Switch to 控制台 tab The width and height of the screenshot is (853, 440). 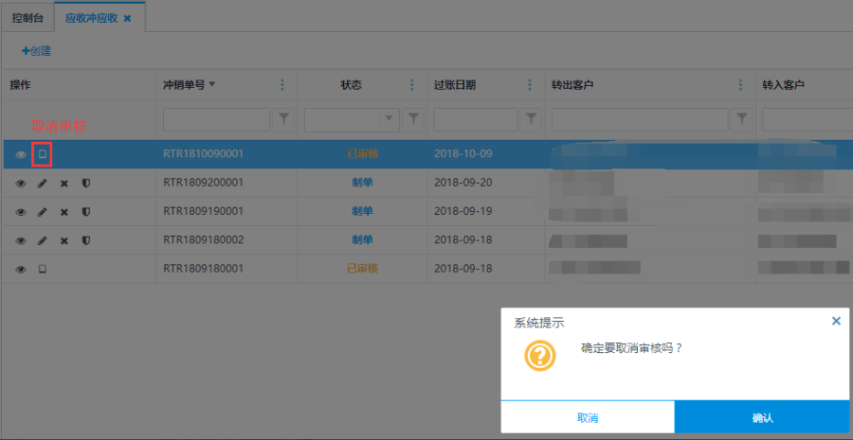click(x=27, y=17)
